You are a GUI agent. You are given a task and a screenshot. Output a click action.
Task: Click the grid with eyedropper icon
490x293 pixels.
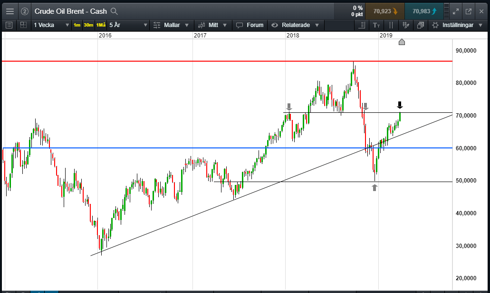coord(405,25)
